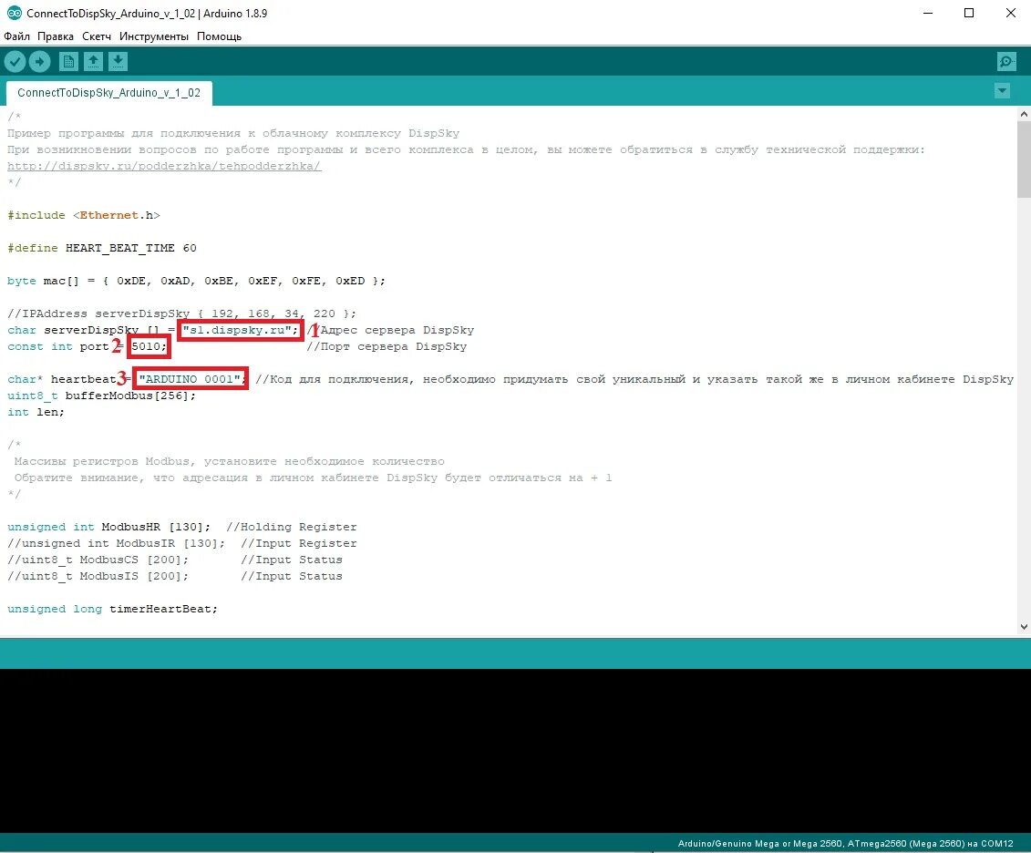Open the Файл menu
1031x853 pixels.
click(x=17, y=36)
